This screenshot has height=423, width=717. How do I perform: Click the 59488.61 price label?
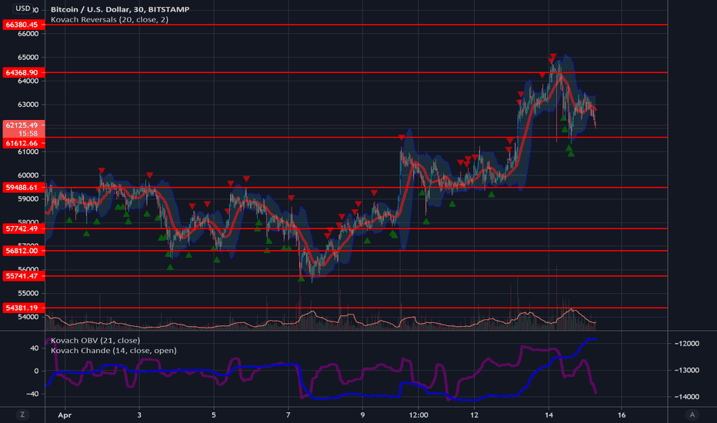pyautogui.click(x=24, y=188)
